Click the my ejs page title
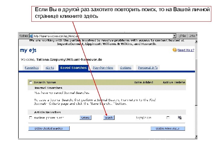The width and height of the screenshot is (217, 163). [28, 50]
